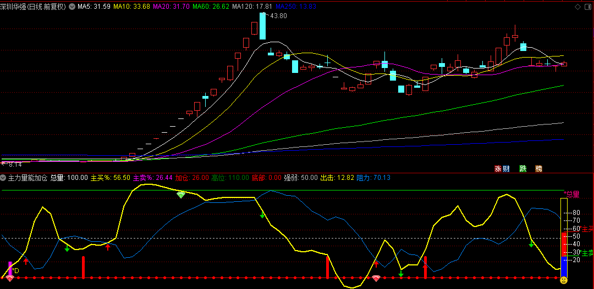Click the 主买%: 56.50 value
The width and height of the screenshot is (594, 289).
[x=110, y=177]
